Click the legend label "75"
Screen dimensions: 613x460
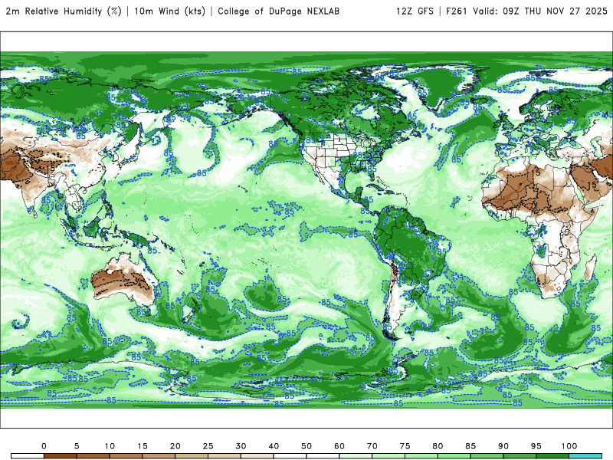click(x=405, y=446)
